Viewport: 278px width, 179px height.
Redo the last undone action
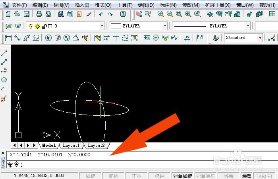[x=110, y=14]
